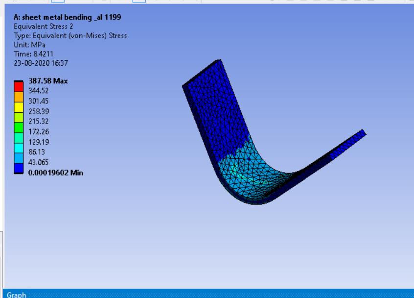Click the '344.52' legend value
This screenshot has width=414, height=298.
39,91
